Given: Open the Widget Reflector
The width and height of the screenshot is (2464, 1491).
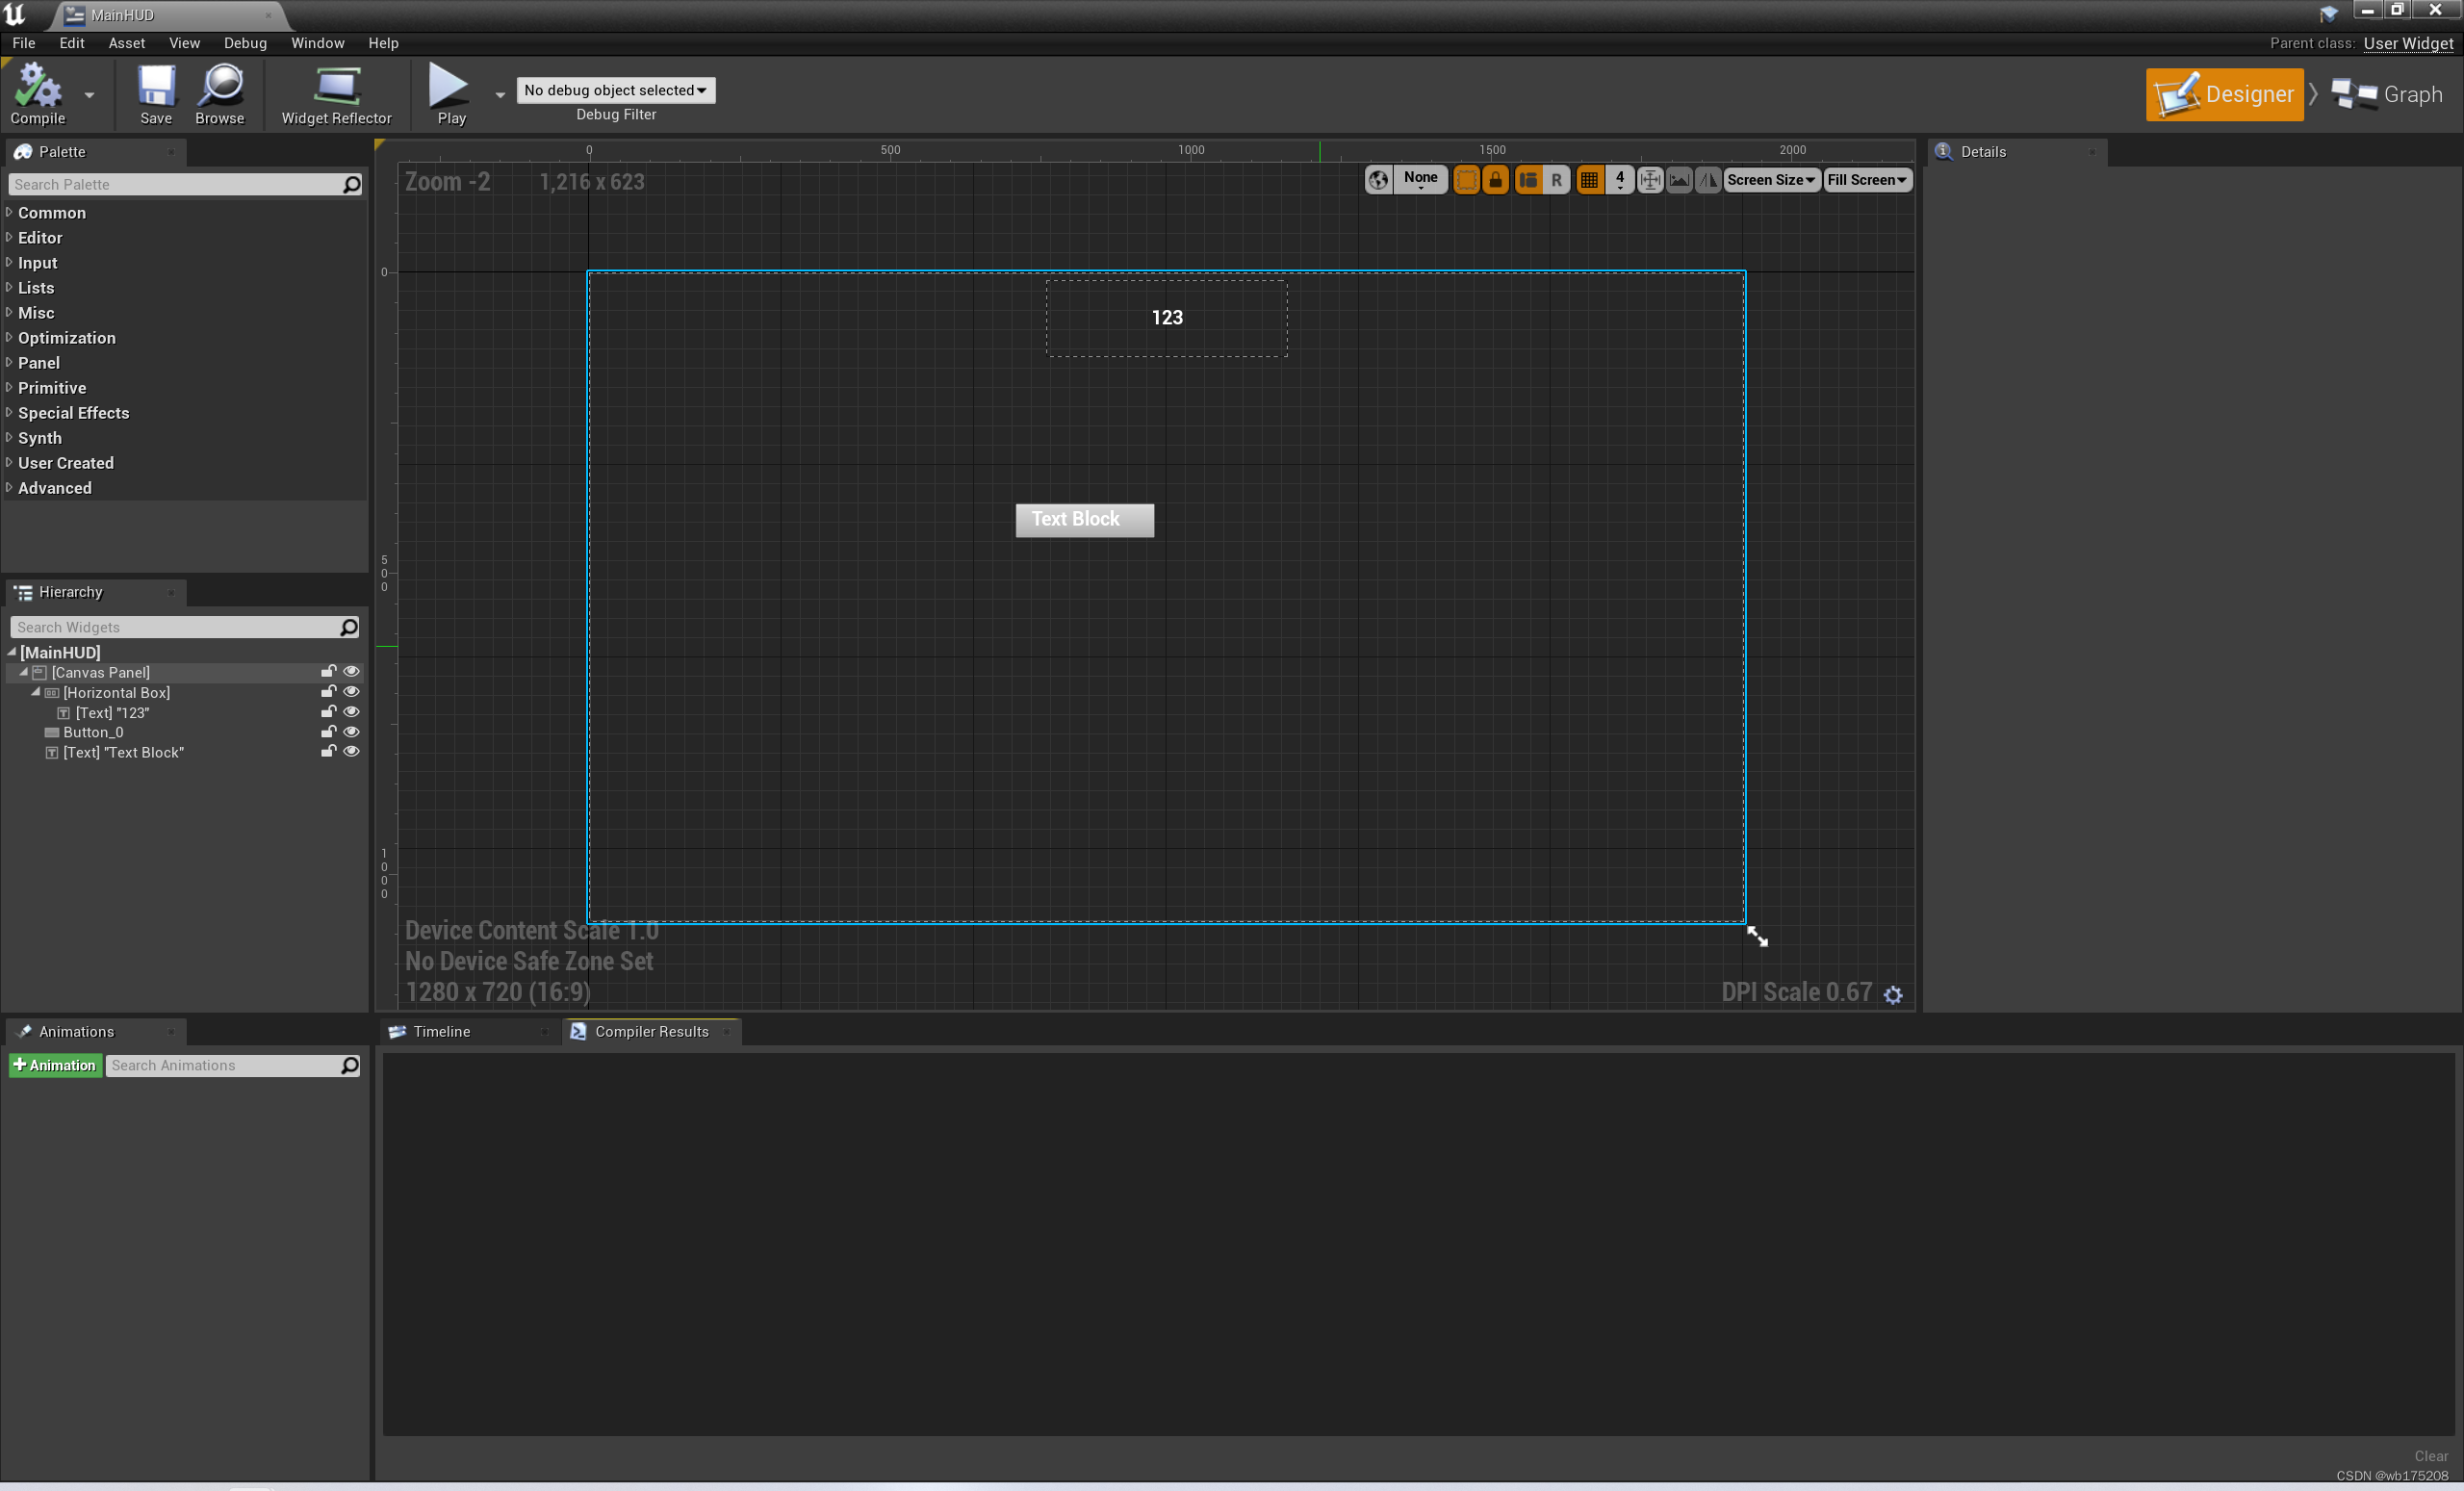Looking at the screenshot, I should point(336,94).
